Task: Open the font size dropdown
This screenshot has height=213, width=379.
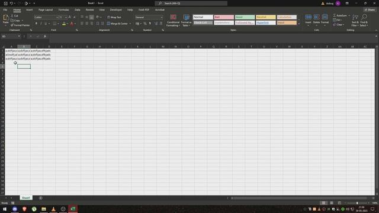Action: [x=66, y=17]
